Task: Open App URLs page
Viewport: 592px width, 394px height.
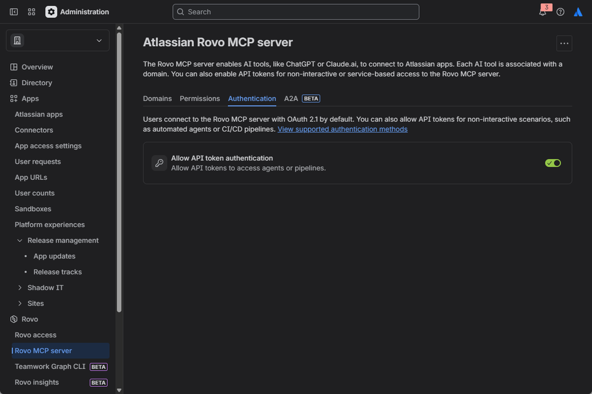Action: tap(31, 177)
